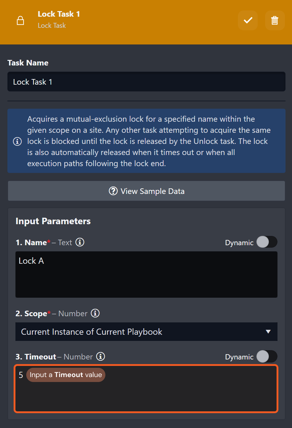Confirm task with the checkmark button
This screenshot has height=428, width=292.
pos(248,20)
